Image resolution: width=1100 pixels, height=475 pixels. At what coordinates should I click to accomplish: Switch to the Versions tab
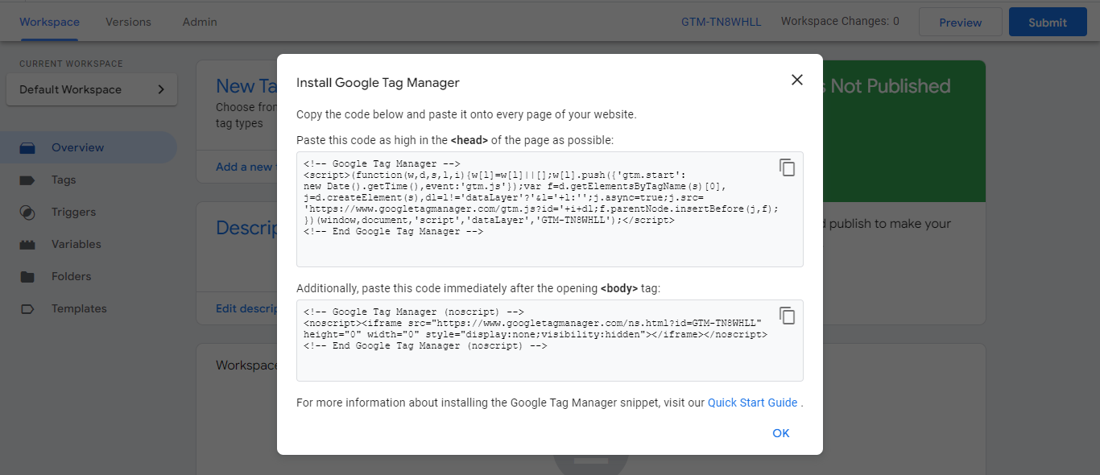coord(128,22)
